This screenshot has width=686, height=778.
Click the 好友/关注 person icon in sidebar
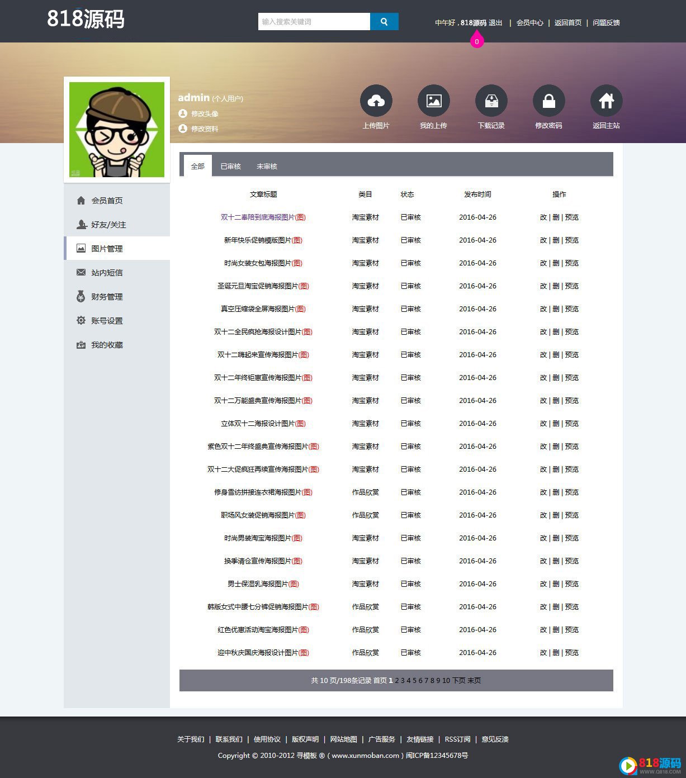pyautogui.click(x=81, y=224)
